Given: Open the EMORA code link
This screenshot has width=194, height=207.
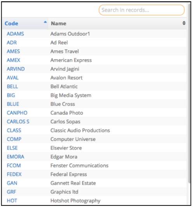Looking at the screenshot, I should (16, 157).
